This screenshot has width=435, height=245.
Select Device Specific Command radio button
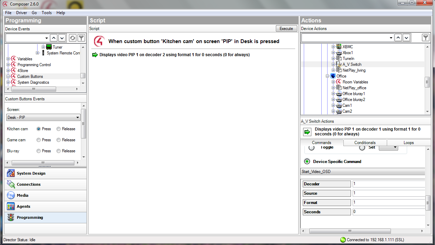pyautogui.click(x=307, y=161)
